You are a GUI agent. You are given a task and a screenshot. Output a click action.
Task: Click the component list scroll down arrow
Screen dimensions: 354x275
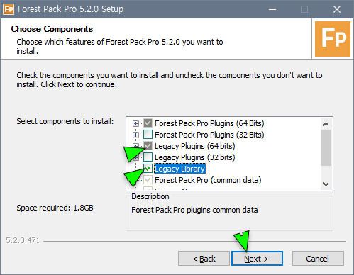pyautogui.click(x=326, y=184)
